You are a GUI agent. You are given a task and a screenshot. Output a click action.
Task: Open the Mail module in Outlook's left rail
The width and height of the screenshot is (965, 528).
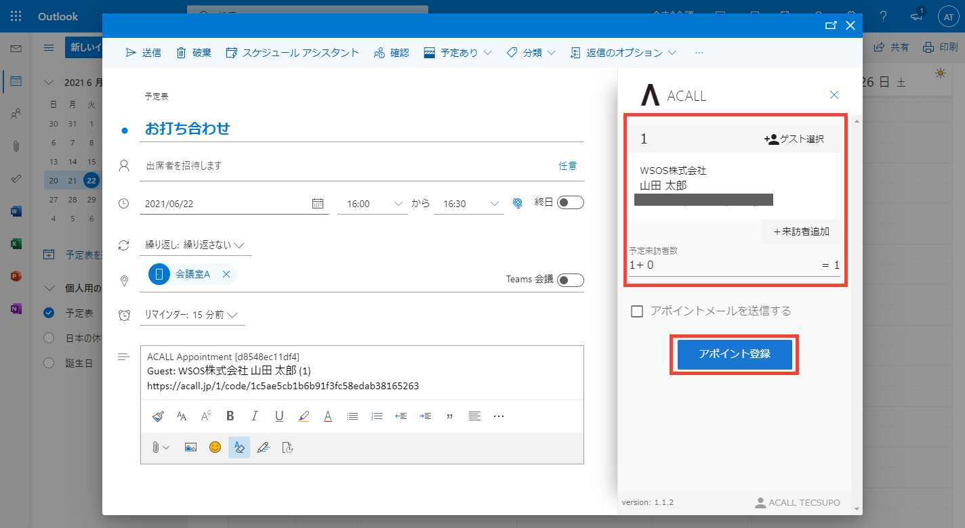tap(16, 49)
